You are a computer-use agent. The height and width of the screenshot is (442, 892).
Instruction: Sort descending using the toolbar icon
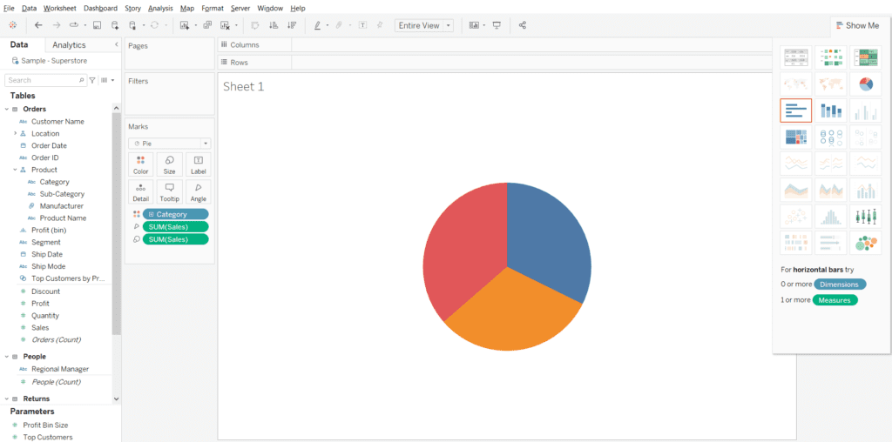tap(292, 25)
